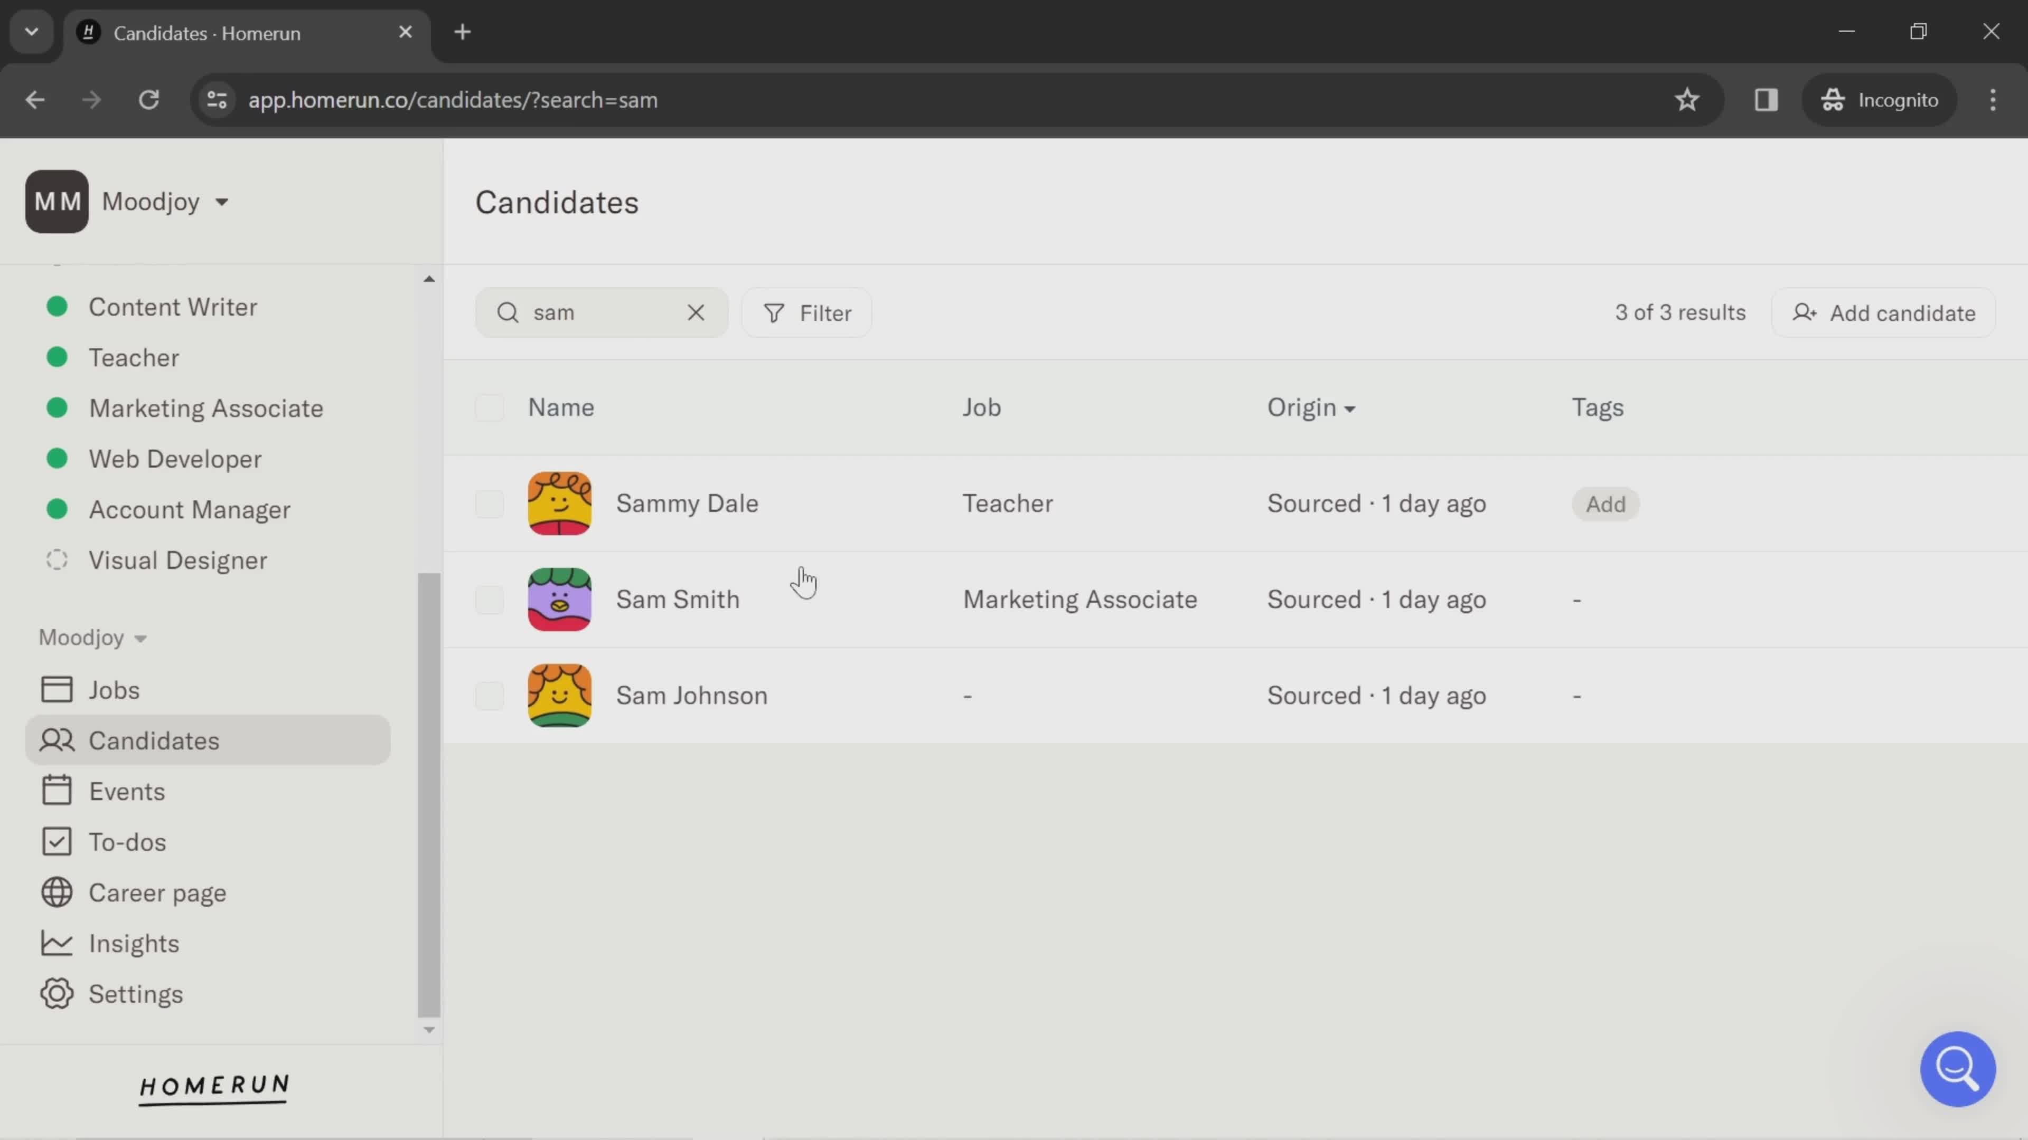The height and width of the screenshot is (1140, 2028).
Task: Navigate to Events section
Action: click(x=127, y=791)
